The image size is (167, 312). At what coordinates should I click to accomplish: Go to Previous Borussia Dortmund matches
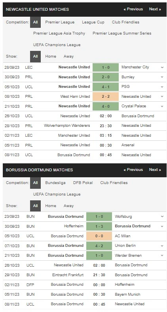click(133, 170)
